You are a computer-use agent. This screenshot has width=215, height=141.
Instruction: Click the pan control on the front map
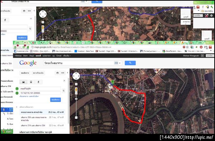click(x=76, y=76)
